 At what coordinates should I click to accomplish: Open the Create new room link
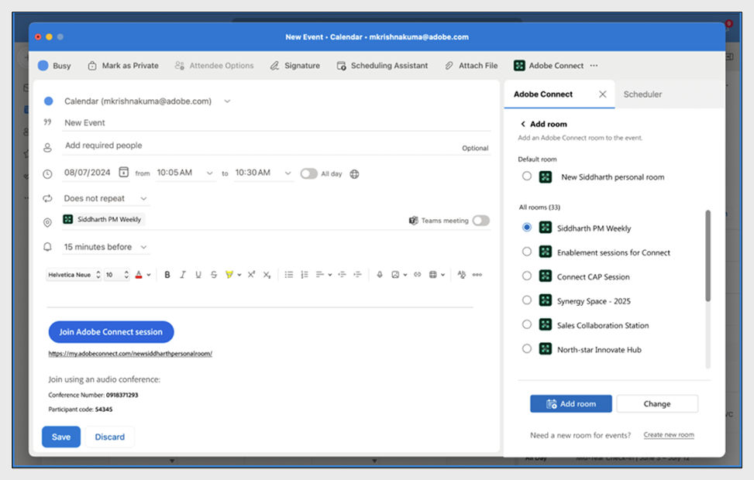click(x=669, y=434)
